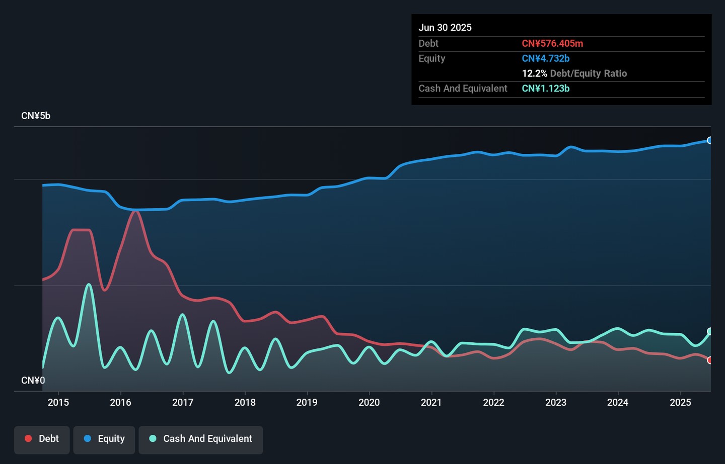Image resolution: width=725 pixels, height=464 pixels.
Task: Toggle the Debt legend button
Action: (x=42, y=439)
